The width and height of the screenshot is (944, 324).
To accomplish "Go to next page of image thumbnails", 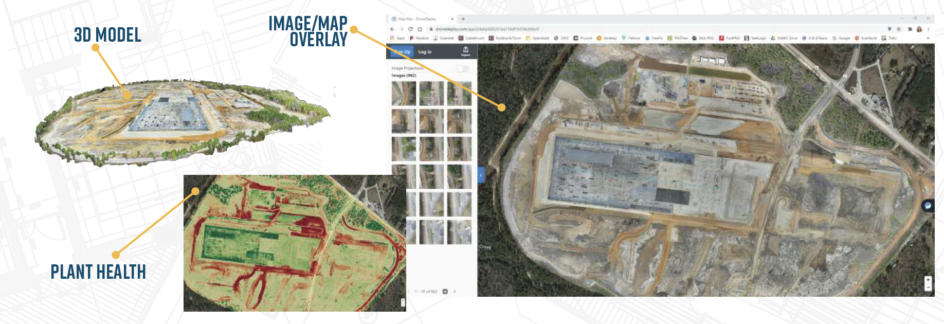I will pyautogui.click(x=455, y=292).
